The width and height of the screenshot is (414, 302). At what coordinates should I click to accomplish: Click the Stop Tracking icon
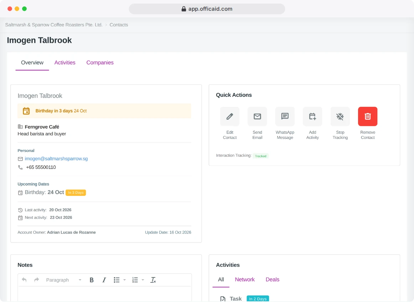pos(340,116)
